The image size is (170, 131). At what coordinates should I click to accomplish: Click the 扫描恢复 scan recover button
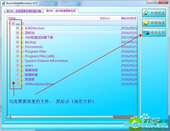[154, 13]
